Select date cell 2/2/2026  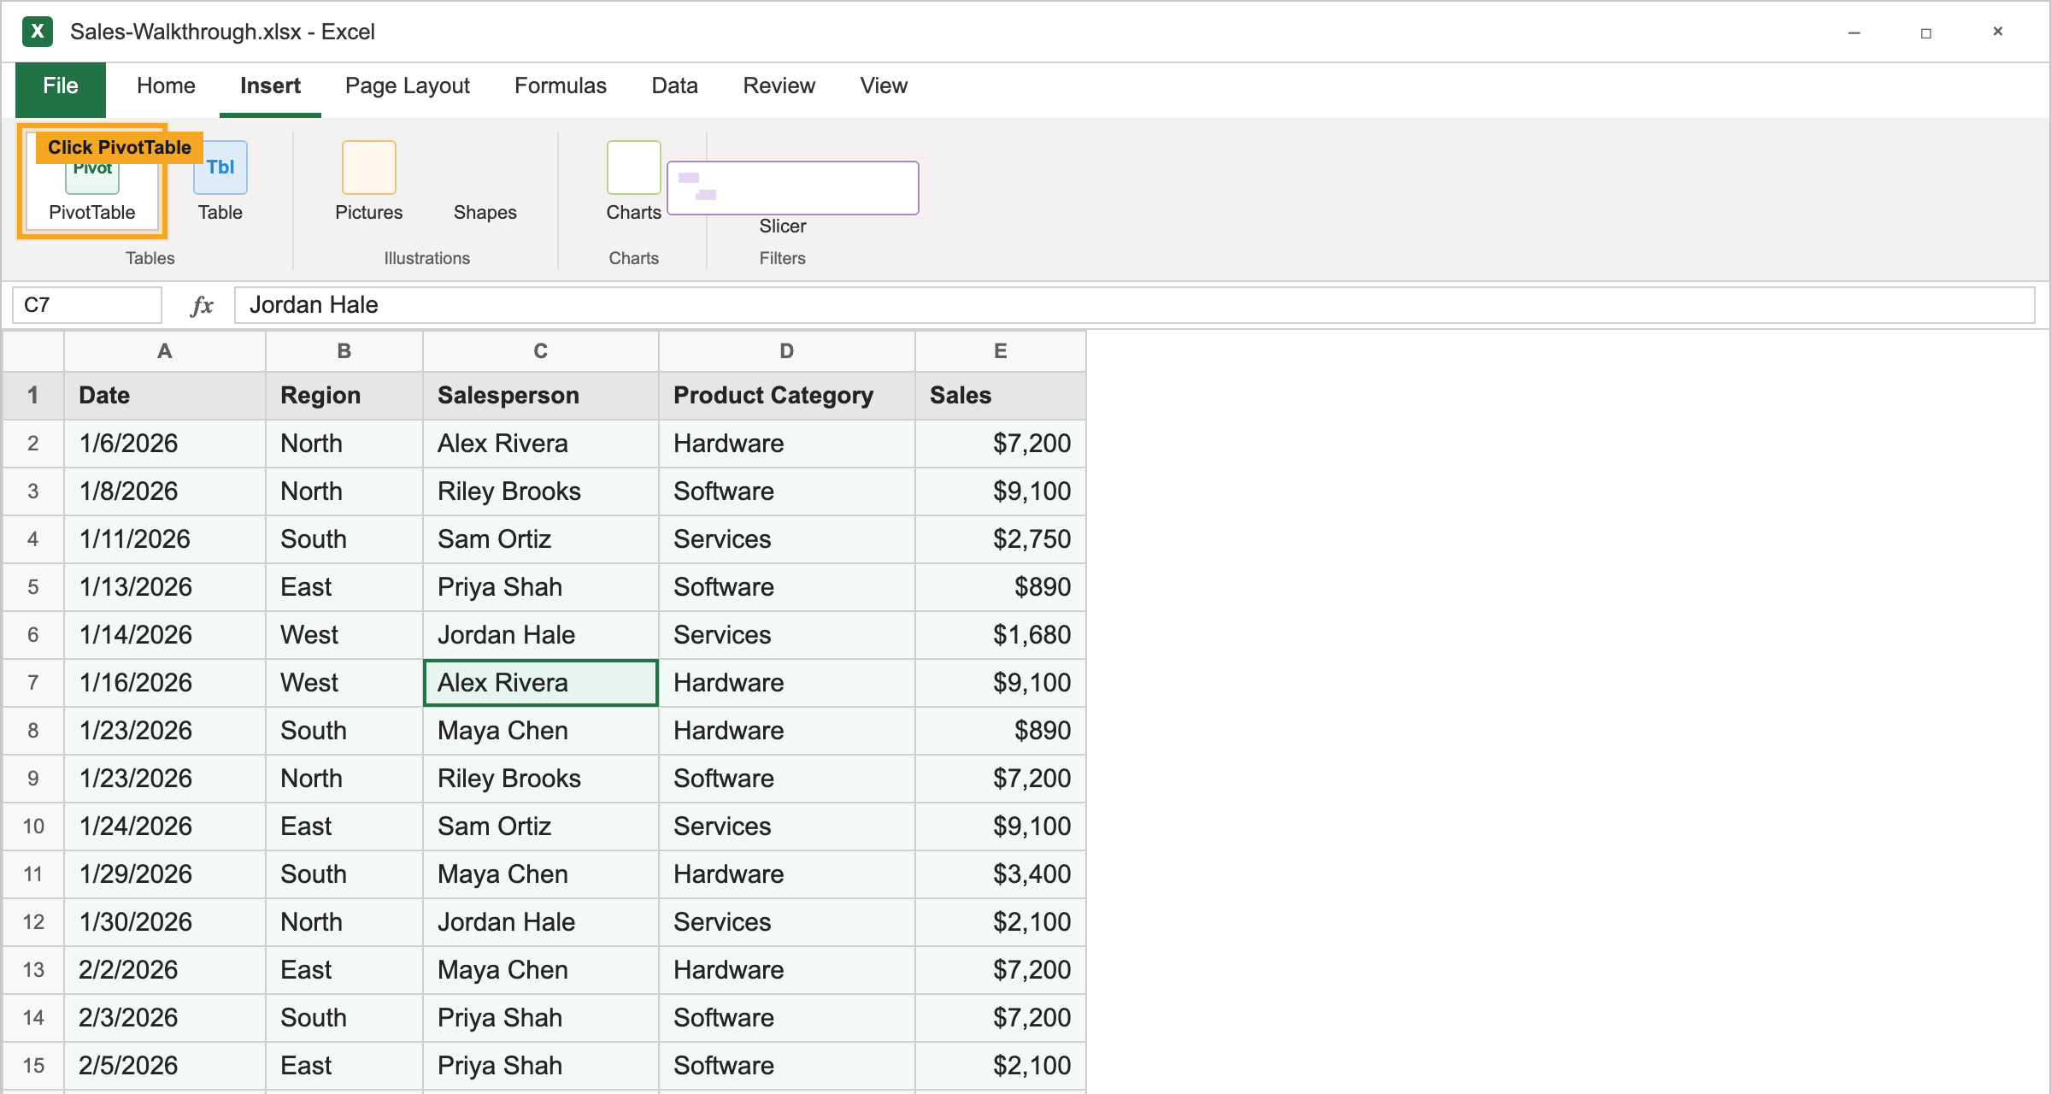(165, 970)
